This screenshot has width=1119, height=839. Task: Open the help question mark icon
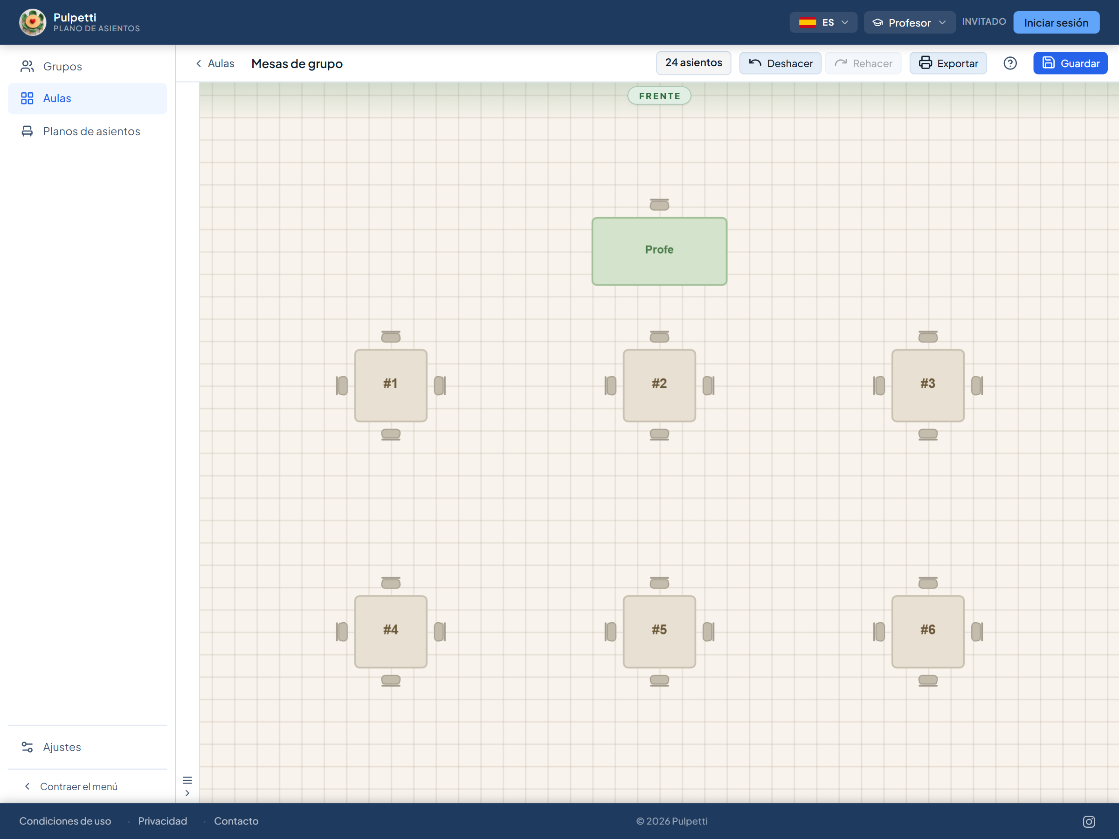(1010, 63)
